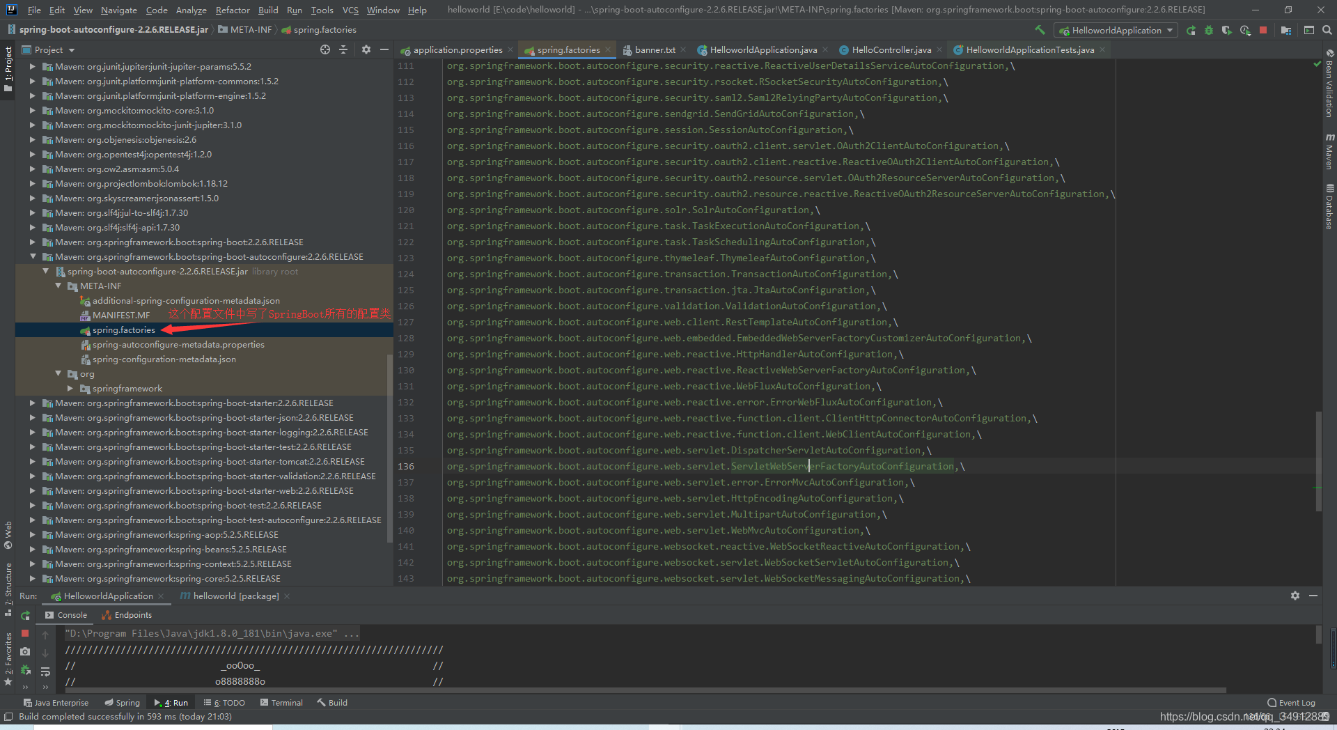Viewport: 1337px width, 730px height.
Task: Open the Project Structure dialog icon
Action: [1286, 30]
